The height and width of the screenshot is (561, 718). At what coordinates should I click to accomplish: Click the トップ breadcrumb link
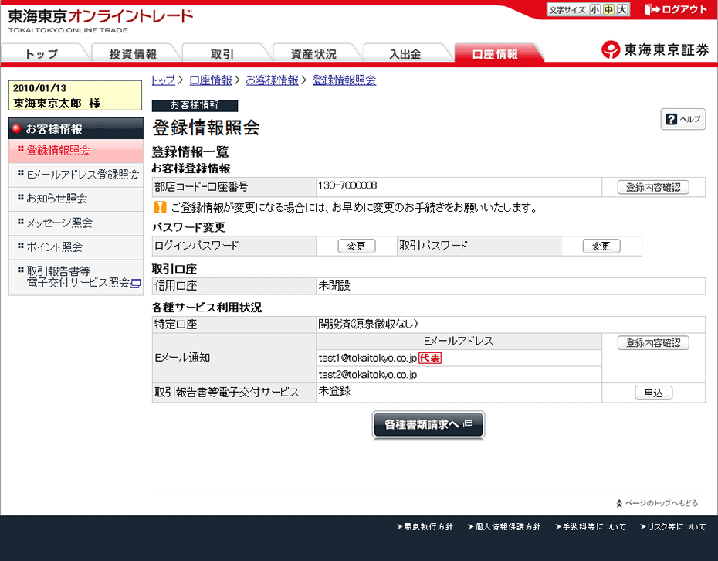pyautogui.click(x=163, y=80)
